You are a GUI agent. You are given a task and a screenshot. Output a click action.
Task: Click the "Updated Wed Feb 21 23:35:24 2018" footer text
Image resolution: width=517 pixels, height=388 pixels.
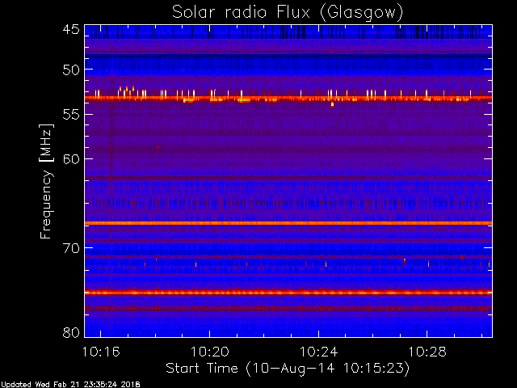pos(70,385)
